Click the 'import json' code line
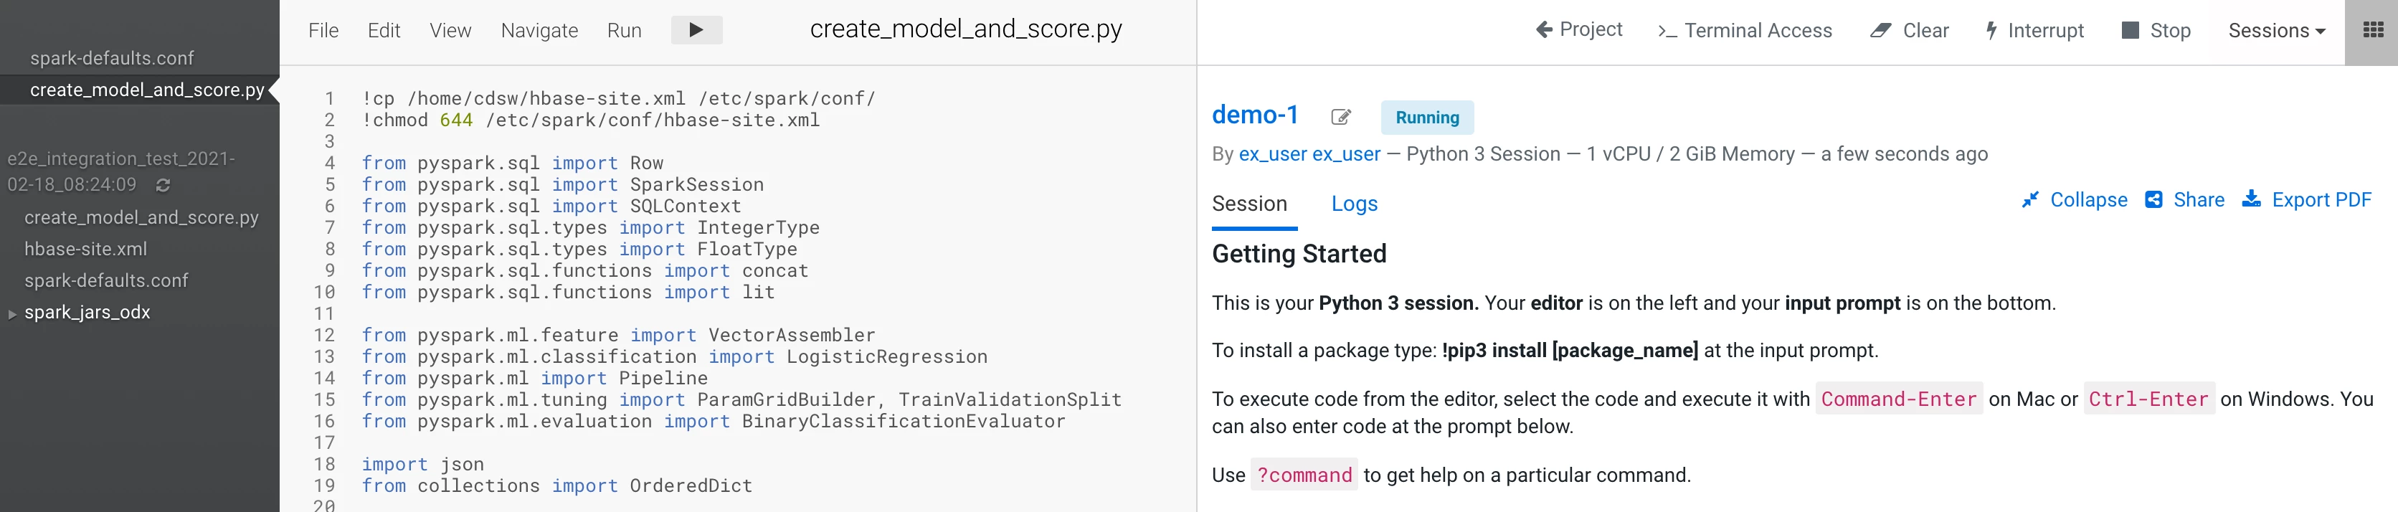The image size is (2398, 512). 422,465
